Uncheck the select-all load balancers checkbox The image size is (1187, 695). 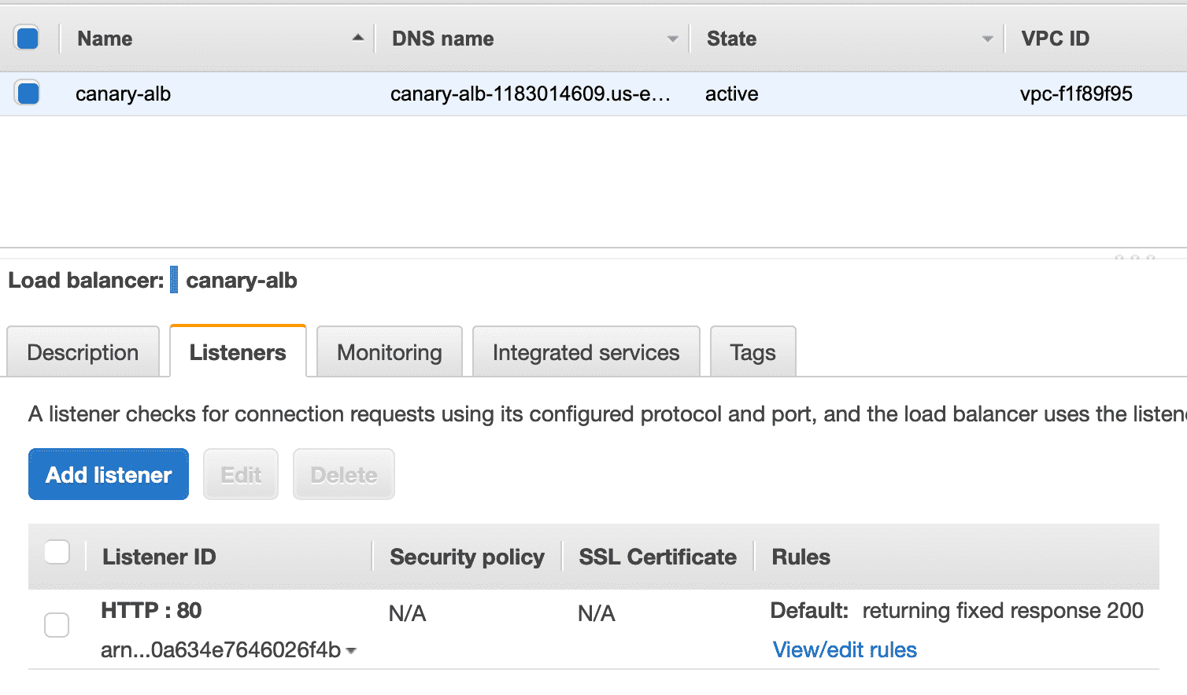pyautogui.click(x=28, y=38)
